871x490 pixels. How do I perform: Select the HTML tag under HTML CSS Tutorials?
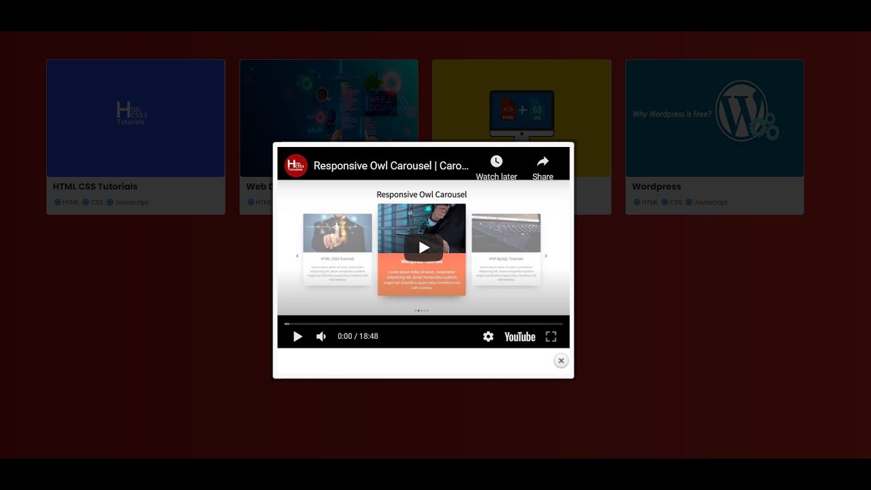(67, 202)
